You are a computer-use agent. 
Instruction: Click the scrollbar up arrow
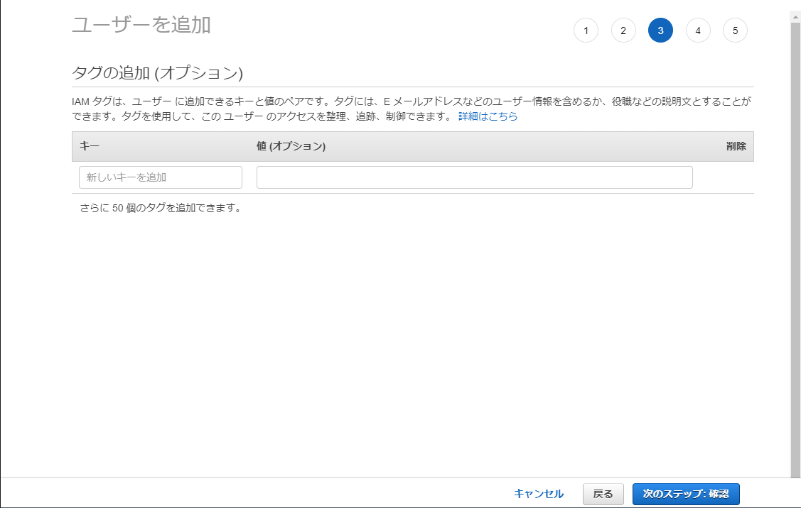[795, 17]
